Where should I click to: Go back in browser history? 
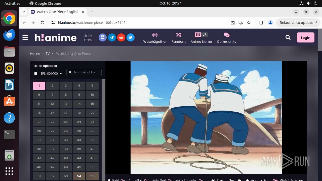pyautogui.click(x=24, y=23)
